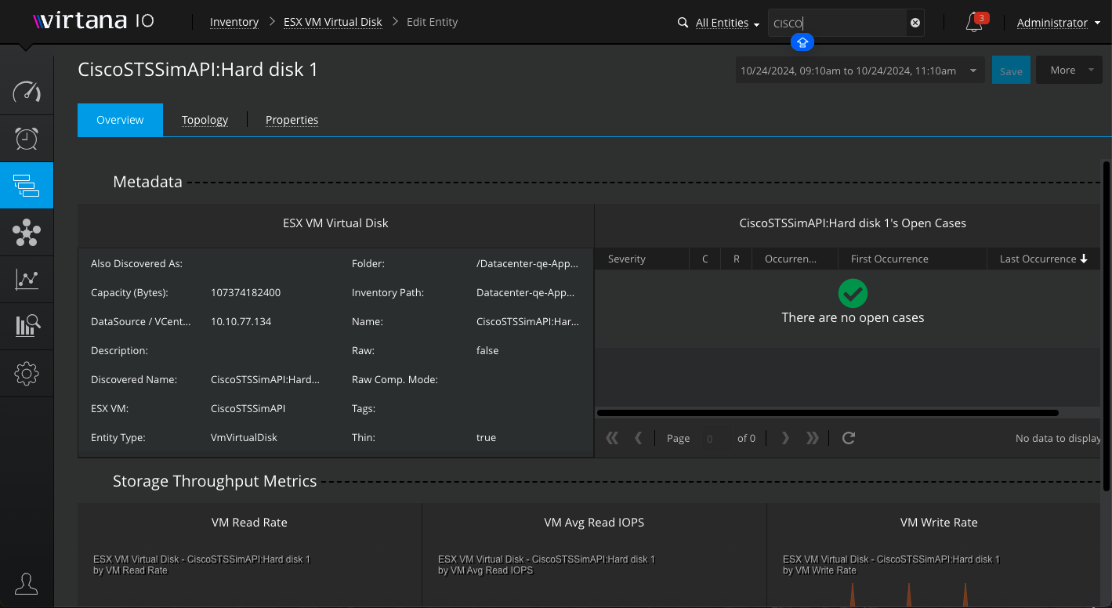Open the notifications bell icon
Screen dimensions: 1112x608
pyautogui.click(x=974, y=23)
